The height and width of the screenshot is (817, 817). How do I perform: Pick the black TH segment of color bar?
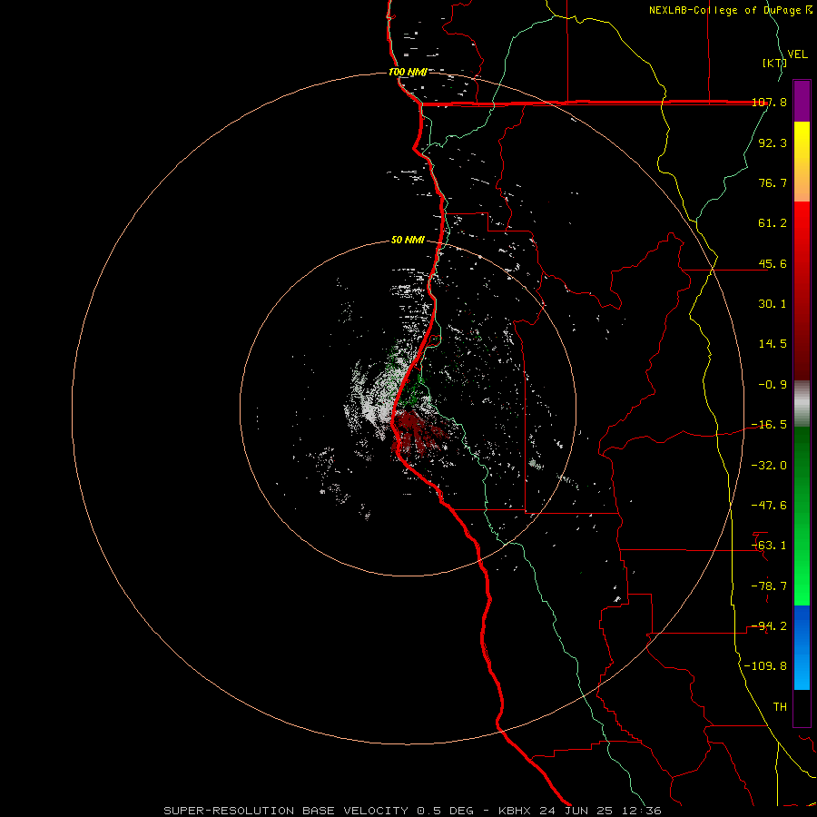802,708
